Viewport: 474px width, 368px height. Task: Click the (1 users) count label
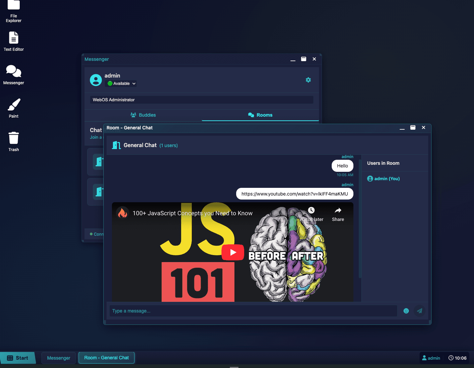[x=168, y=146]
